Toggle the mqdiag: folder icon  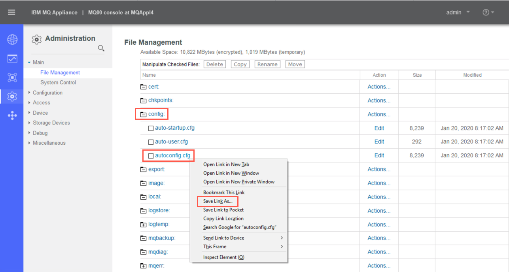point(143,252)
